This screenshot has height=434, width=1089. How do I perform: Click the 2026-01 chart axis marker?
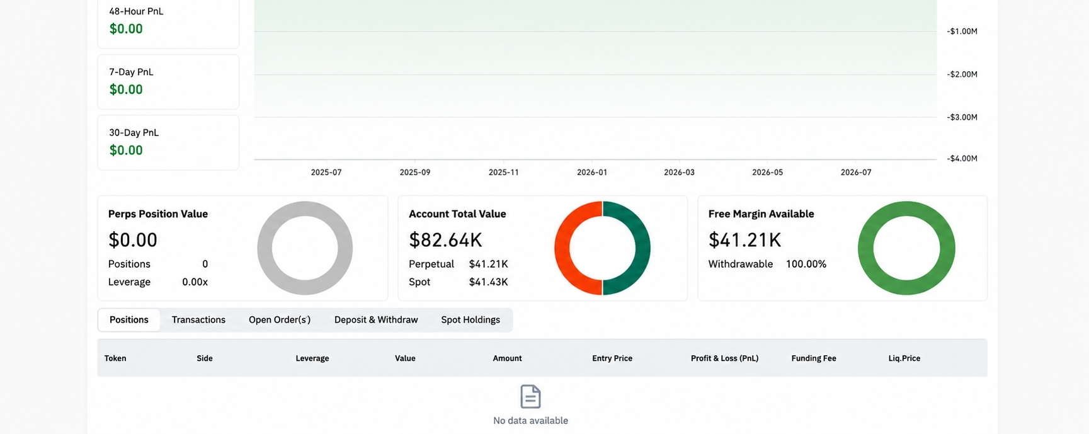point(592,172)
